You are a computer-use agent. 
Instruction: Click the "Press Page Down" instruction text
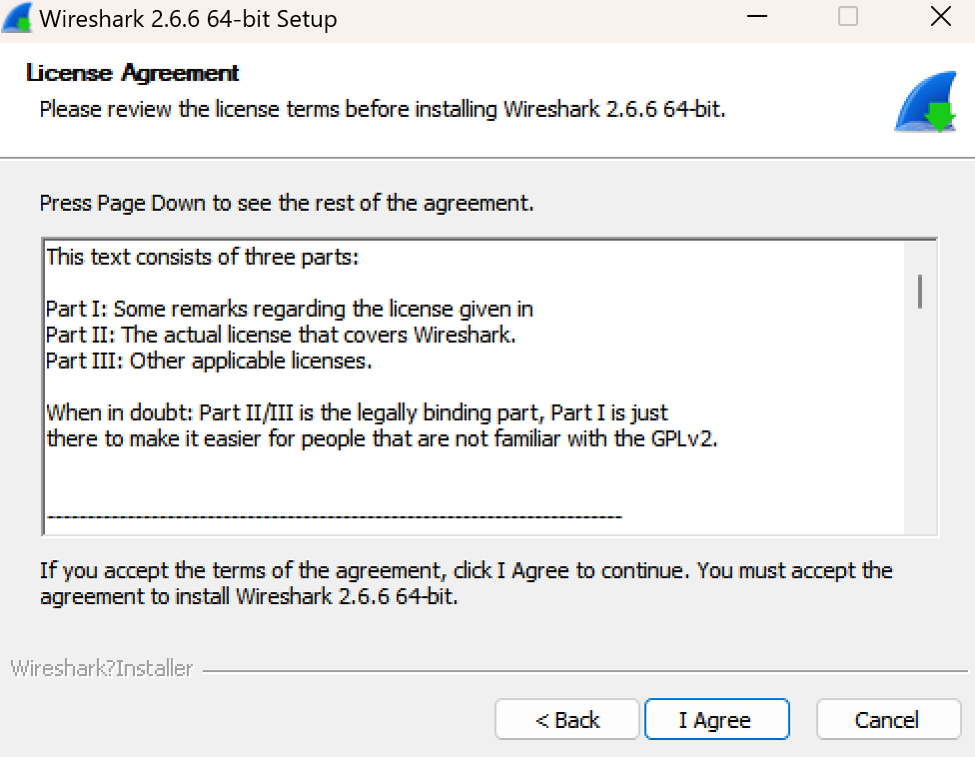pos(287,204)
